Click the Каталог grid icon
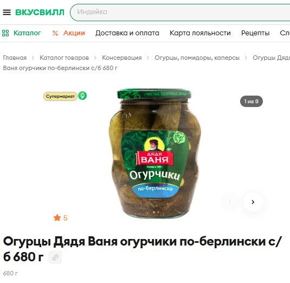The width and height of the screenshot is (290, 283). [x=5, y=33]
